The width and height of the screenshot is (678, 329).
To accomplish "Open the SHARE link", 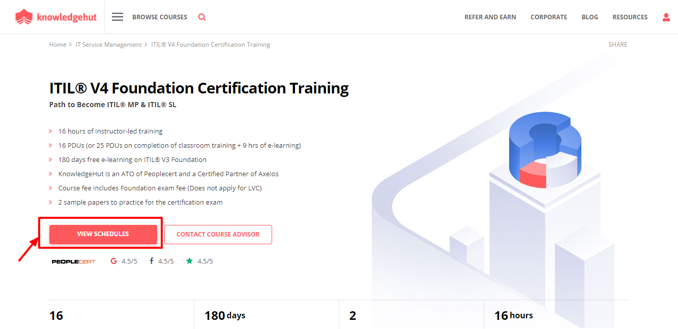I will coord(617,44).
